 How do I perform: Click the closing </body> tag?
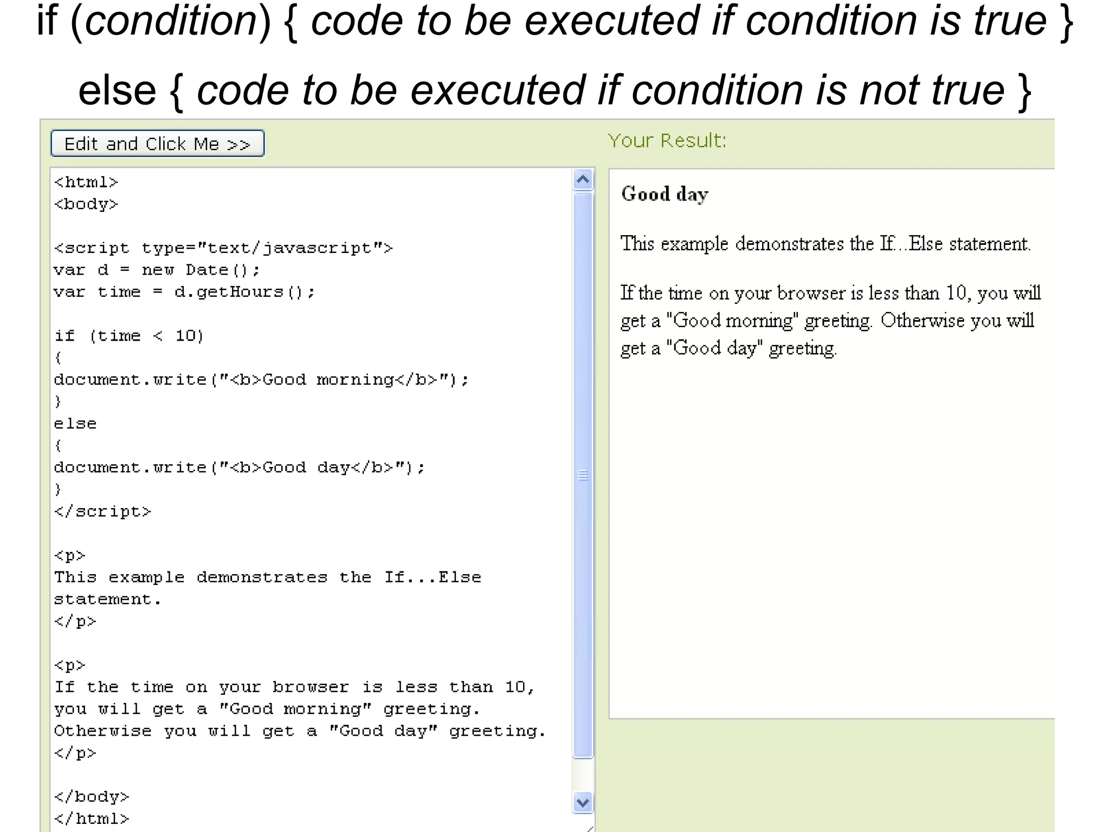click(x=92, y=797)
